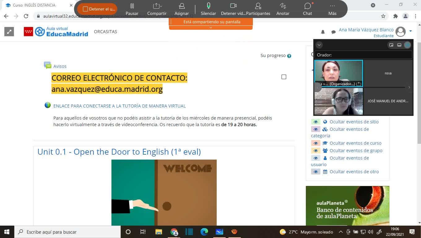The width and height of the screenshot is (421, 238).
Task: Open the virtual tutoring connection link
Action: coord(119,106)
